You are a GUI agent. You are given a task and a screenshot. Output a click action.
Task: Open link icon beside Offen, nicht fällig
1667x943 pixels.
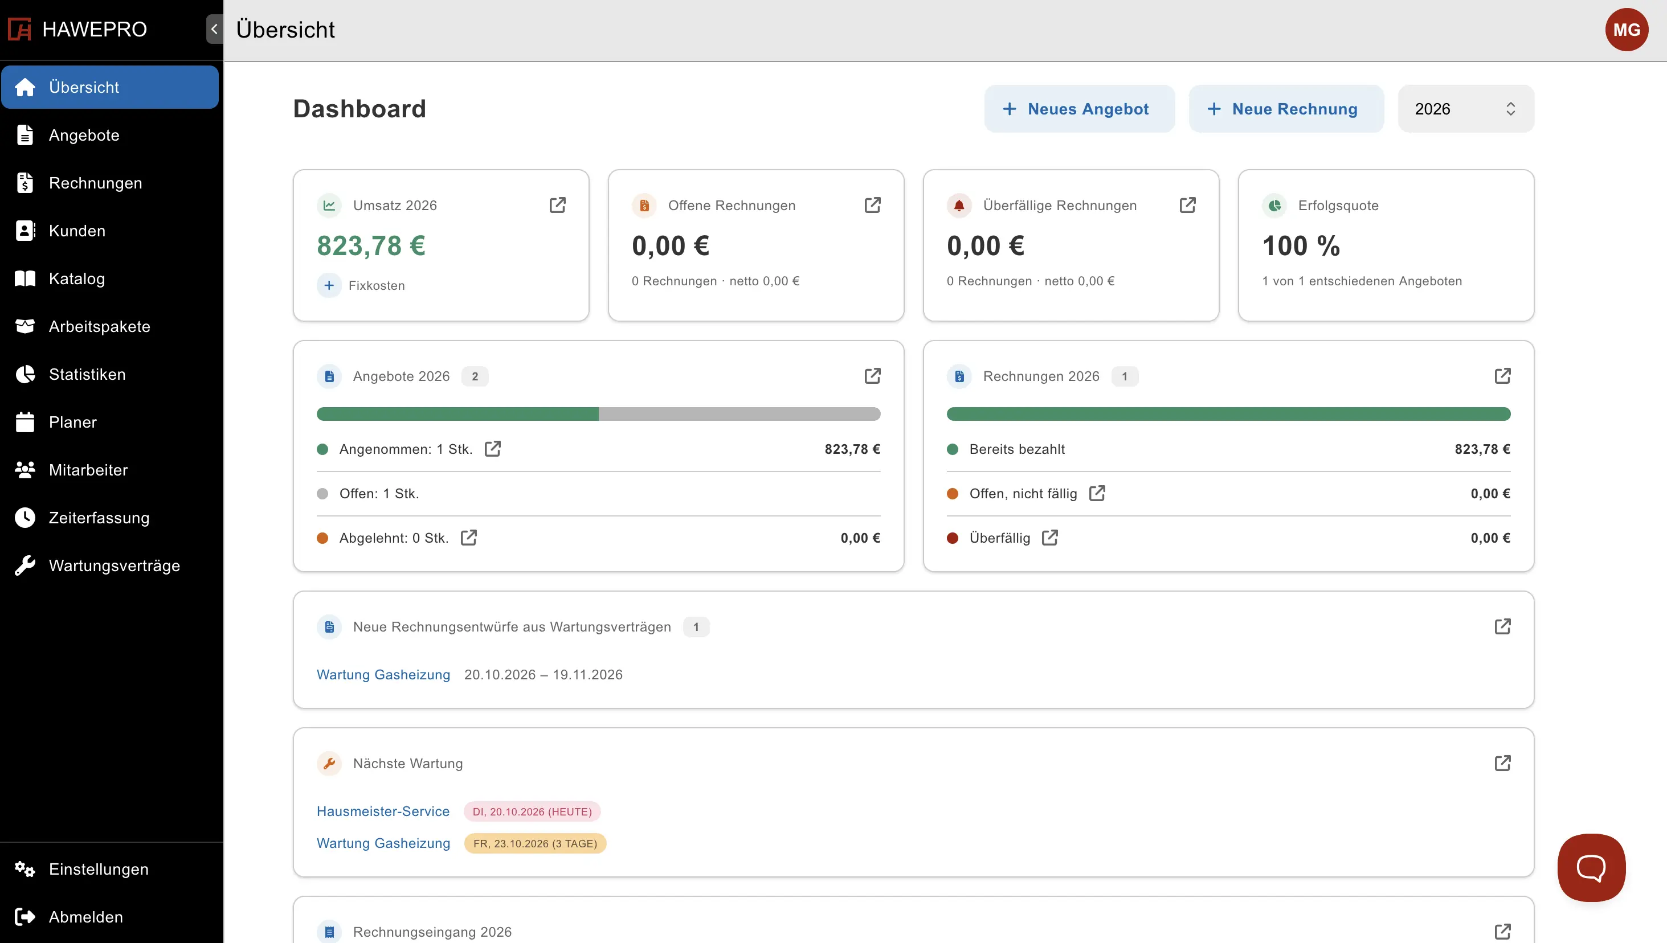click(x=1097, y=494)
